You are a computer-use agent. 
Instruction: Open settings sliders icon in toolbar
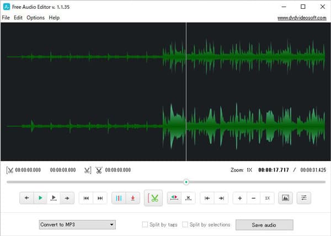point(304,198)
